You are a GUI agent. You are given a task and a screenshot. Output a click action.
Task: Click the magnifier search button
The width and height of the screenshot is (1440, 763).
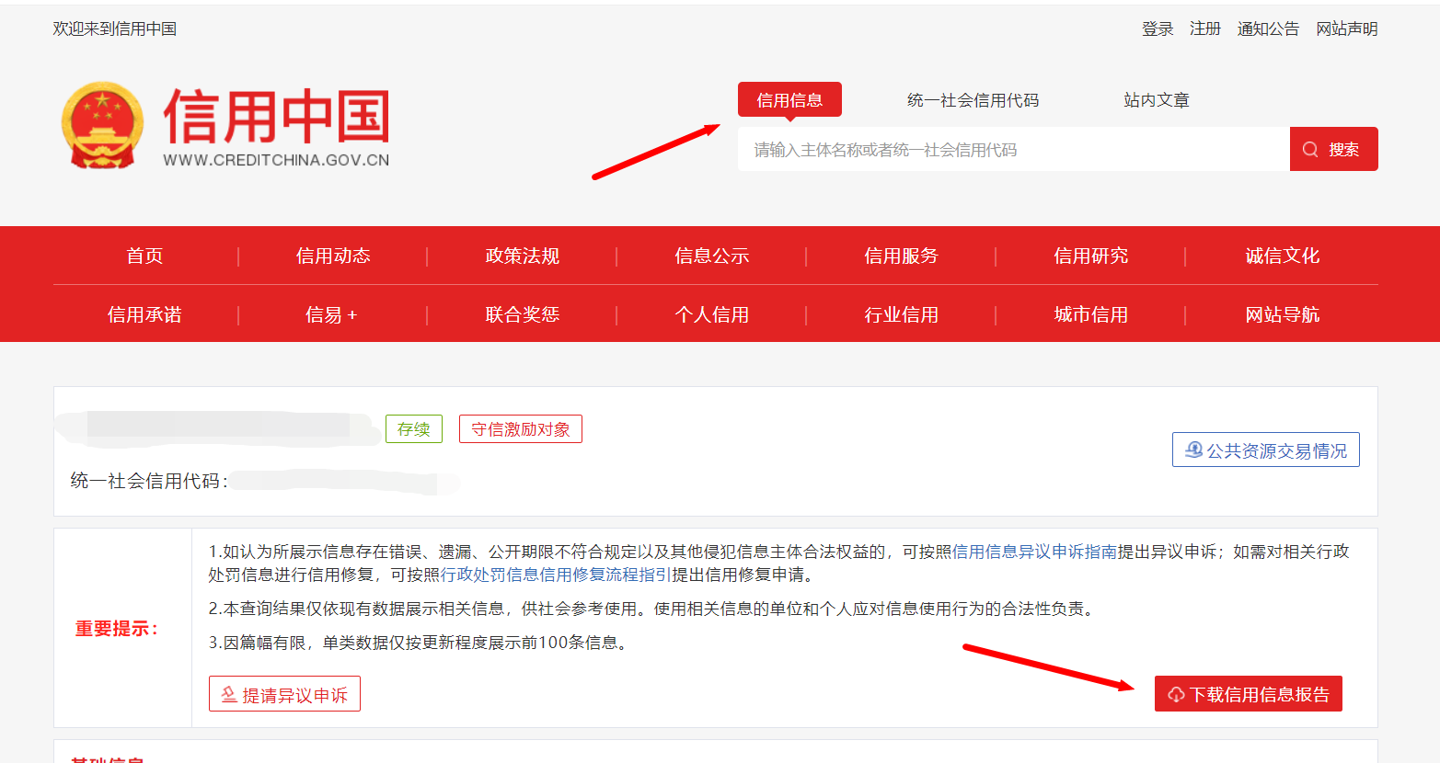pos(1333,150)
